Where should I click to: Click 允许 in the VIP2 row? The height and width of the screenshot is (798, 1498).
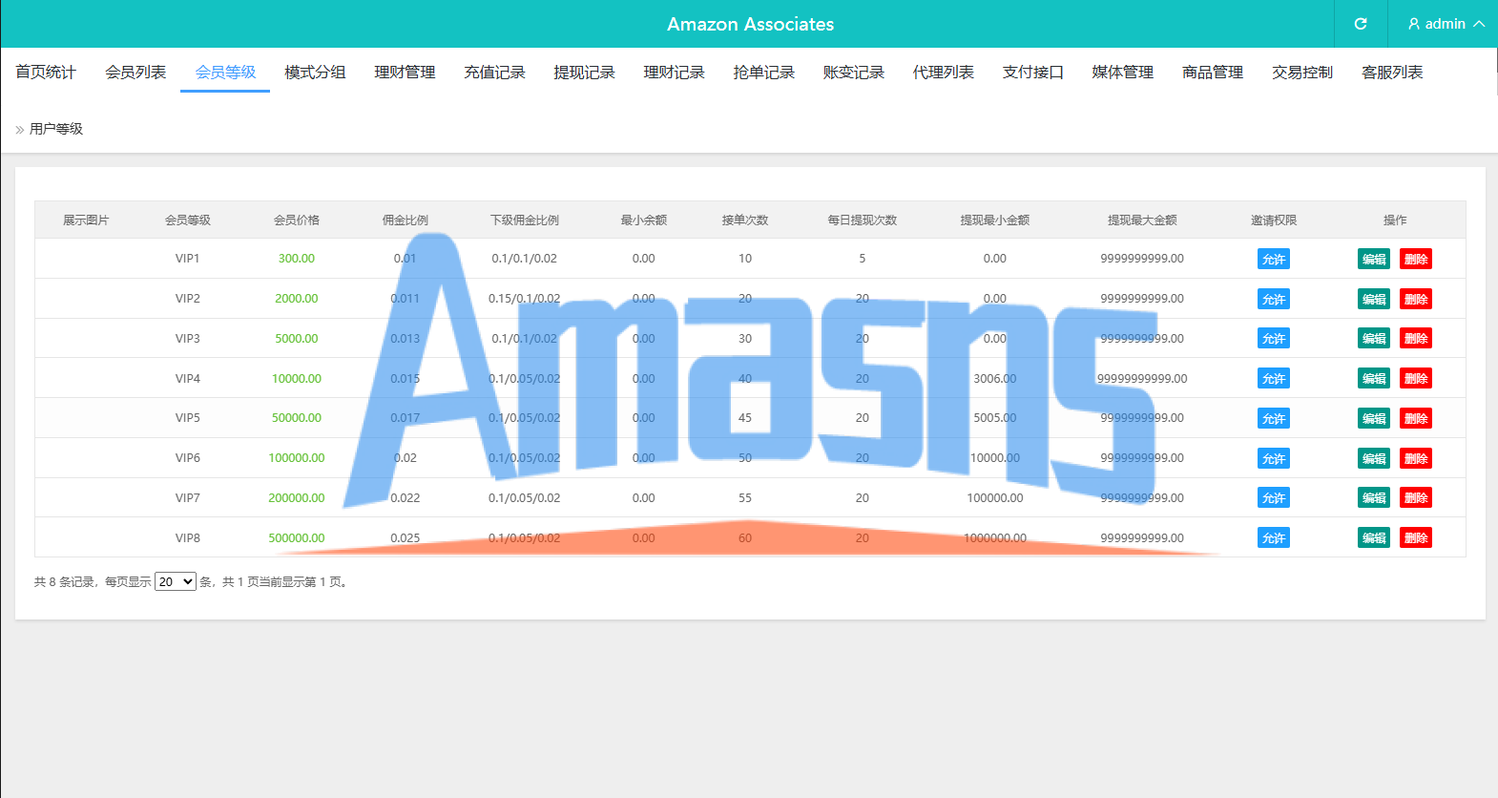pyautogui.click(x=1274, y=299)
